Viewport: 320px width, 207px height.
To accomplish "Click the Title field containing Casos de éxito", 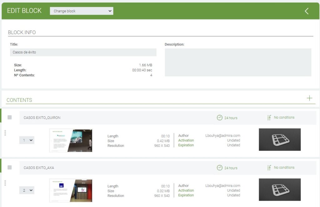I will 83,52.
